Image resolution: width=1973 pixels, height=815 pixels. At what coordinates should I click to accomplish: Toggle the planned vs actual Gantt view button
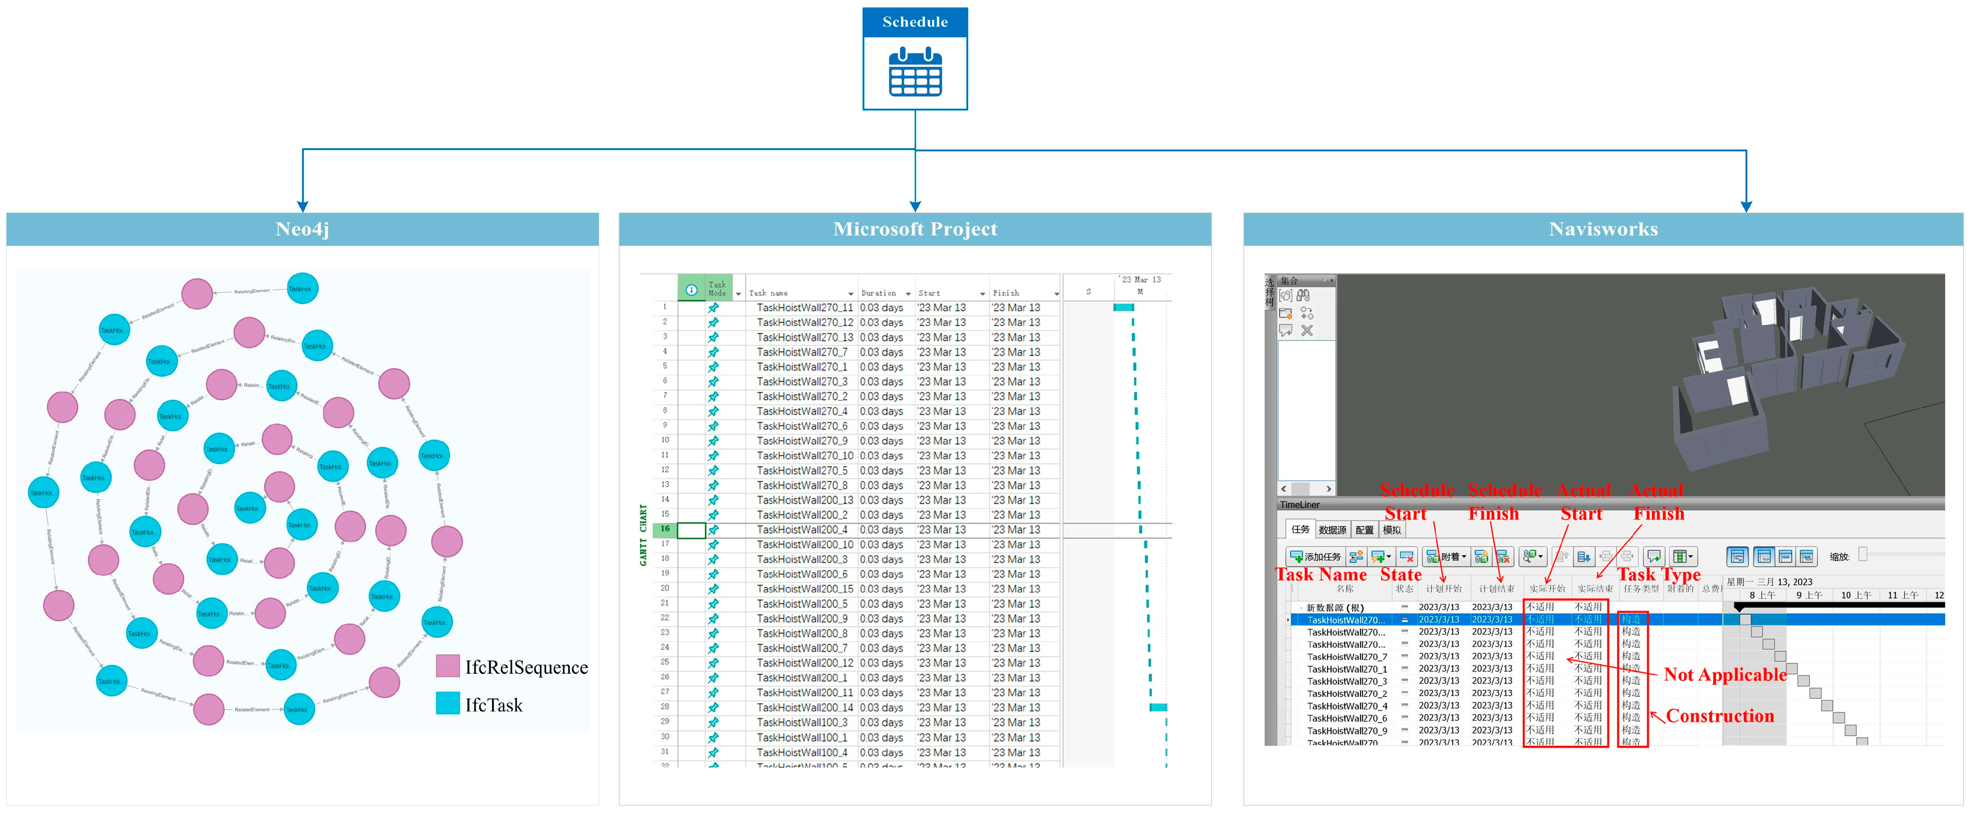[x=1807, y=556]
